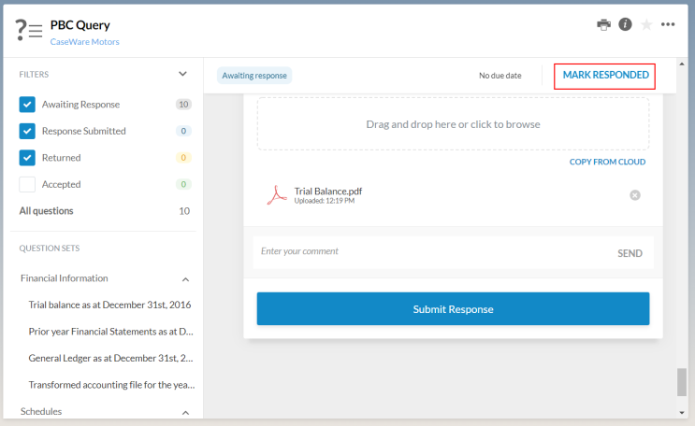Image resolution: width=695 pixels, height=426 pixels.
Task: Click the Copy From Cloud link
Action: (607, 162)
